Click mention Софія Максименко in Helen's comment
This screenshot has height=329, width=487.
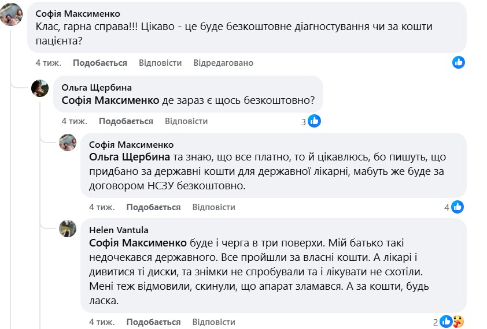[x=138, y=242]
